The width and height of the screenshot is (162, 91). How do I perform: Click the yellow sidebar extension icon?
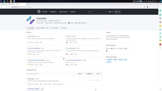(160, 26)
